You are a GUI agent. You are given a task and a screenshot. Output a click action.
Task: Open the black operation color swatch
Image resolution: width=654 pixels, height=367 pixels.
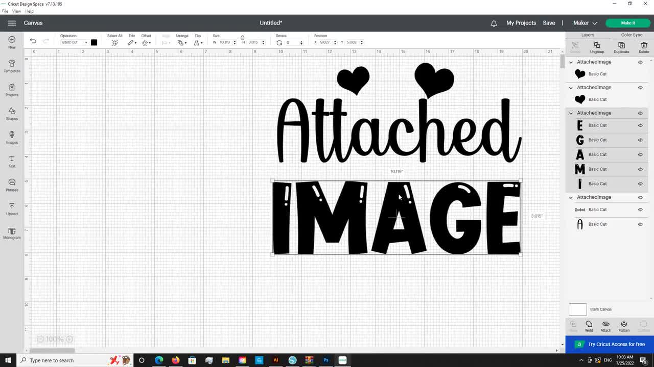click(x=94, y=42)
